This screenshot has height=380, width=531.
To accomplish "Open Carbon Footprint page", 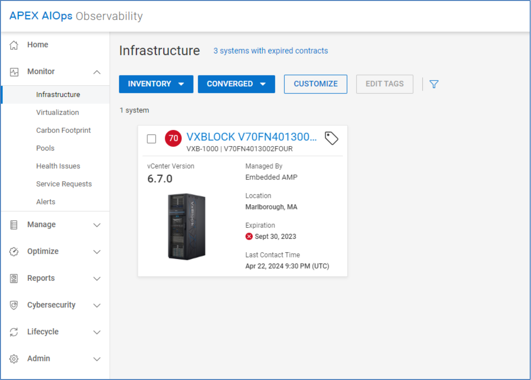I will tap(63, 130).
